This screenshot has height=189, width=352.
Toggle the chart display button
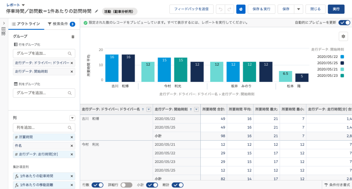click(x=241, y=9)
